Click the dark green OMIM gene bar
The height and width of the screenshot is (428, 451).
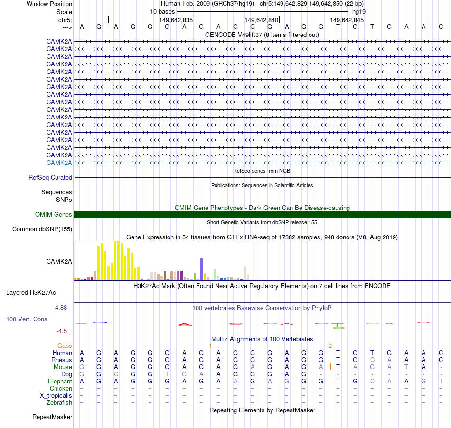coord(262,215)
